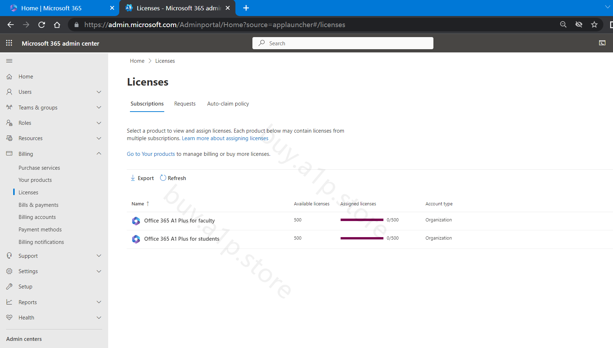The width and height of the screenshot is (613, 348).
Task: Open the app launcher waffle icon
Action: pos(9,43)
